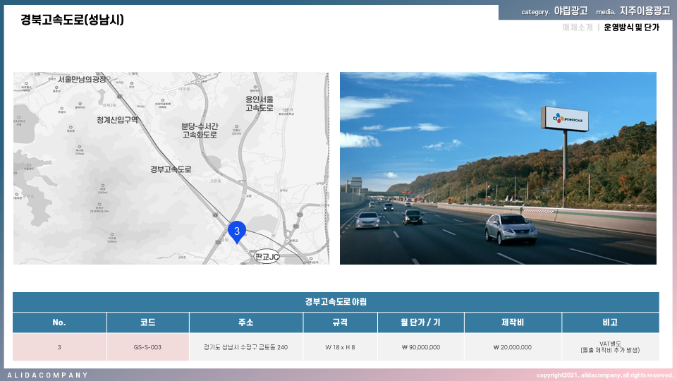Select the 운영방식 및 단가 tab

click(631, 28)
